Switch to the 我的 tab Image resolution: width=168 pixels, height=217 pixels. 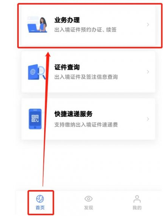click(x=137, y=202)
